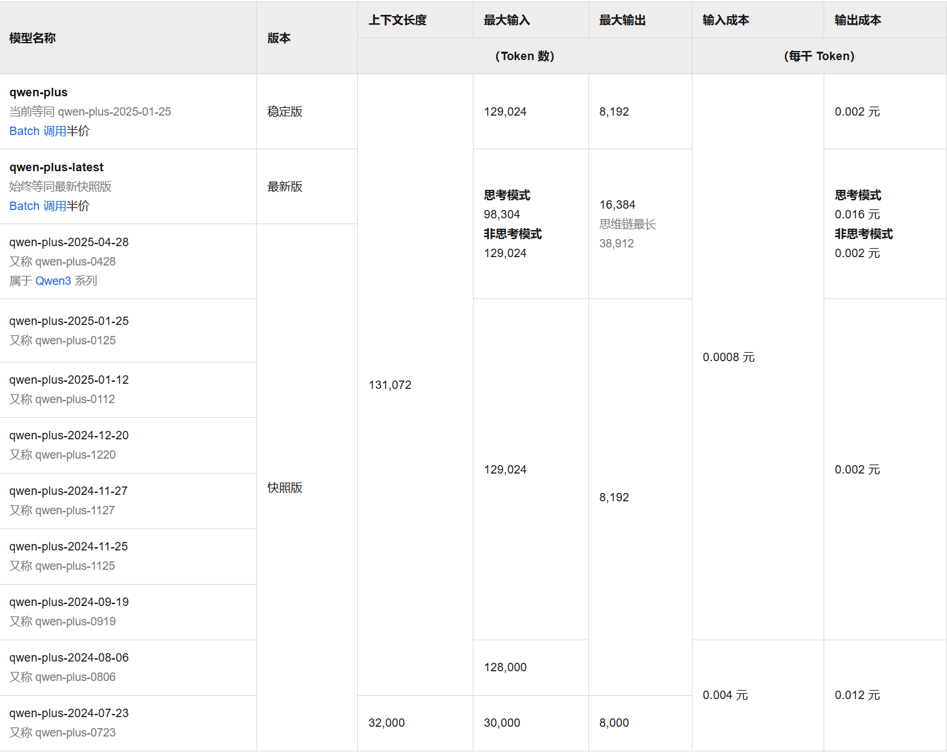Select the alias 又称 qwen-plus-1127
The width and height of the screenshot is (947, 752).
point(62,510)
